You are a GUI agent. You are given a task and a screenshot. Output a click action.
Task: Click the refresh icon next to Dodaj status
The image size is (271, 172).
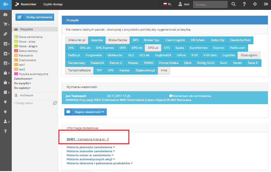[x=55, y=103]
